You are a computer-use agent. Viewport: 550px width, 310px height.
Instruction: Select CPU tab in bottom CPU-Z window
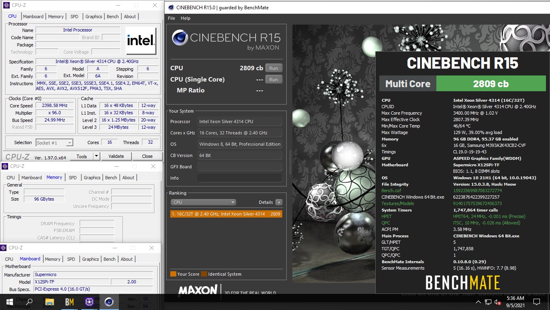point(9,259)
